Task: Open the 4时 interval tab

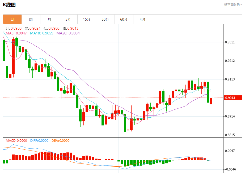Action: pyautogui.click(x=142, y=19)
